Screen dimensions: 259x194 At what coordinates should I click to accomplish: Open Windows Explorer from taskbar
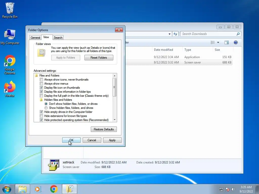(23, 189)
